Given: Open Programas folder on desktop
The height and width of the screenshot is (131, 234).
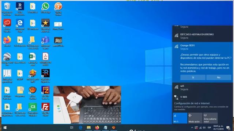Looking at the screenshot, I should point(20,92).
